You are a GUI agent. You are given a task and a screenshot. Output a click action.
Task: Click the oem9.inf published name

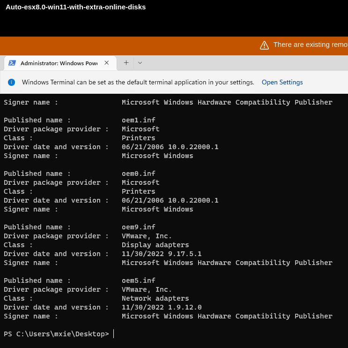139,227
